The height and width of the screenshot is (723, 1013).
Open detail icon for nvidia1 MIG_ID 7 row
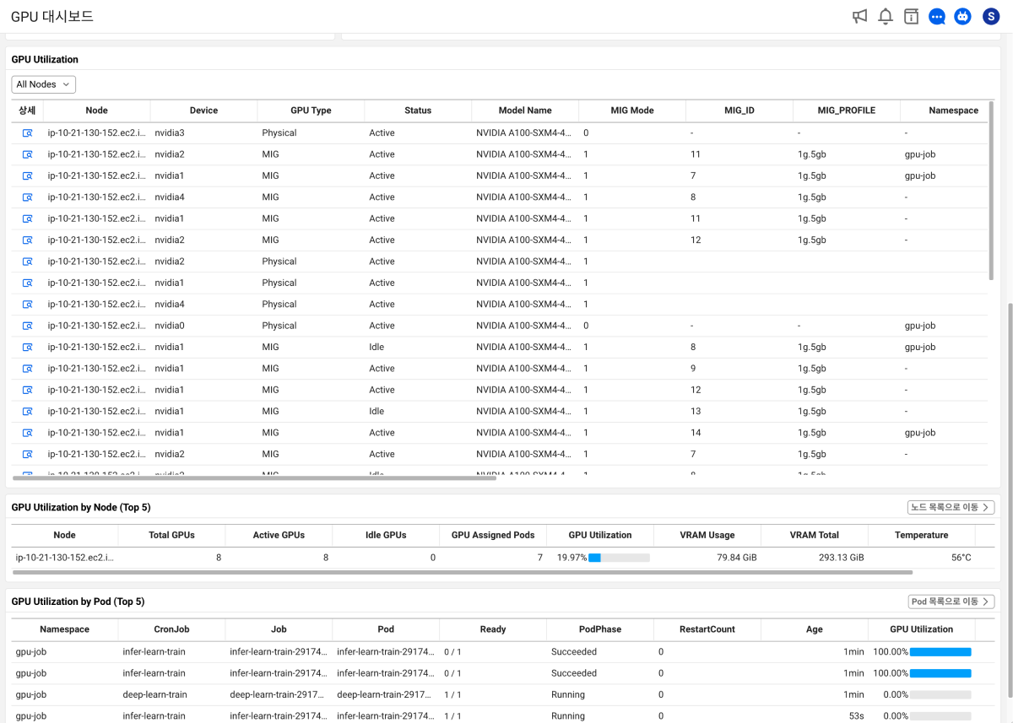click(27, 175)
